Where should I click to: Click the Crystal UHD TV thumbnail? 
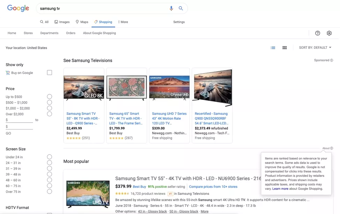click(169, 88)
